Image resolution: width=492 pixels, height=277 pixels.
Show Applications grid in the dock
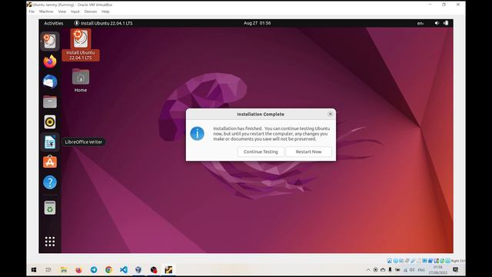tap(50, 241)
